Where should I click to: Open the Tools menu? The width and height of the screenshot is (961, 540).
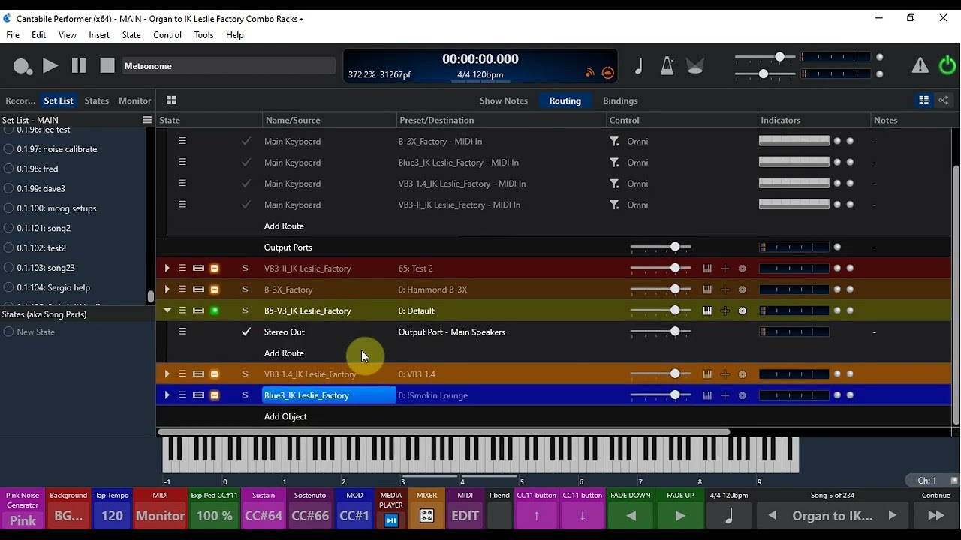click(x=204, y=35)
